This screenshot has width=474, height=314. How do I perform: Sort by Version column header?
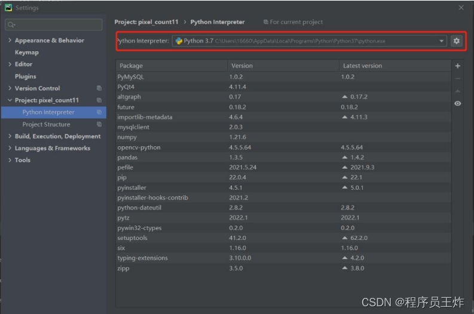coord(283,66)
